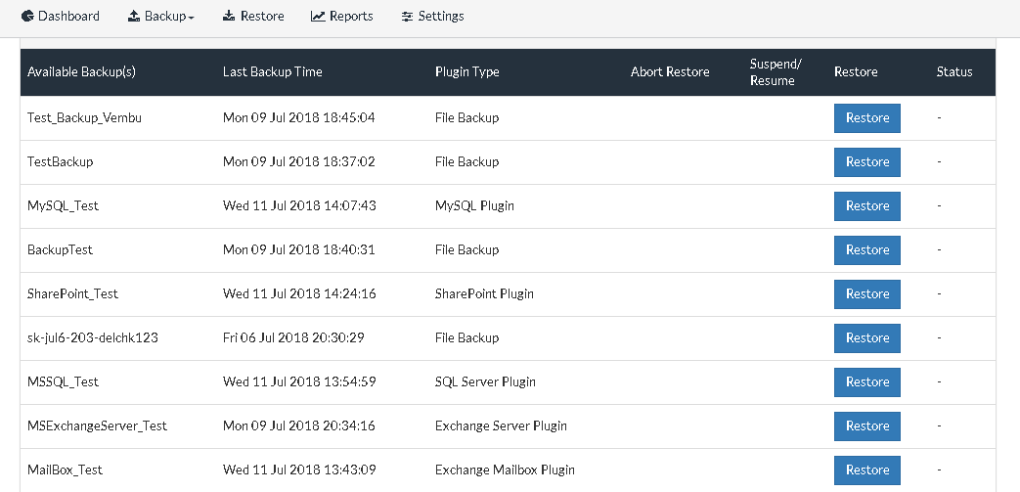Restore the BackupTest file backup
The image size is (1020, 492).
pyautogui.click(x=867, y=249)
